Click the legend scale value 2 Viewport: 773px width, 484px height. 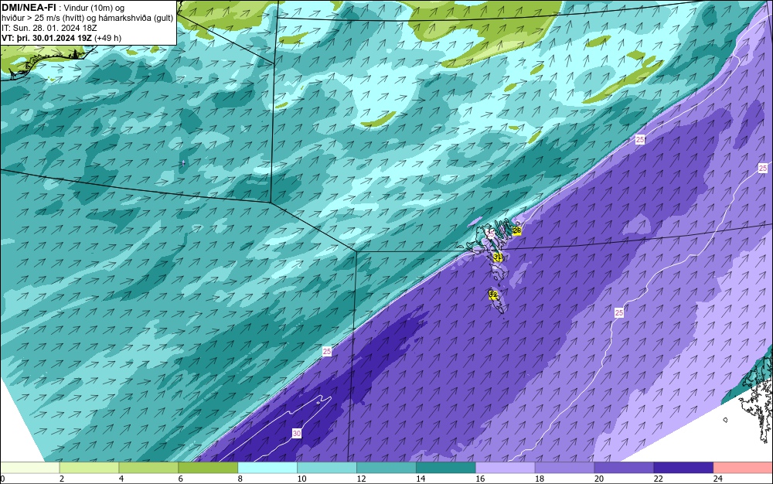pyautogui.click(x=62, y=479)
